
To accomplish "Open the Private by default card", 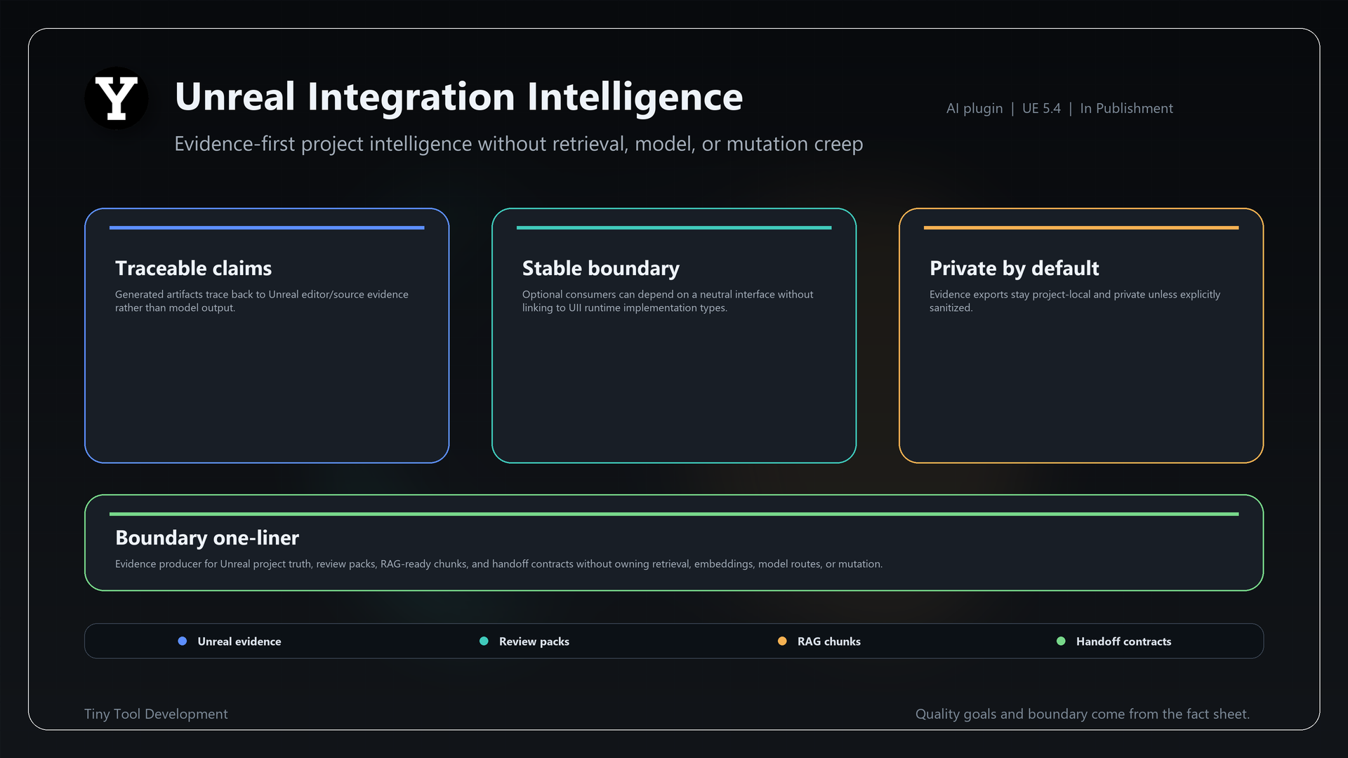I will [x=1081, y=335].
